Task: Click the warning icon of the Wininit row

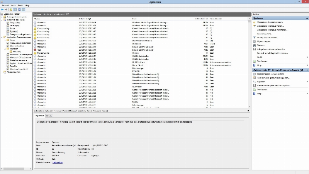Action: coord(35,53)
